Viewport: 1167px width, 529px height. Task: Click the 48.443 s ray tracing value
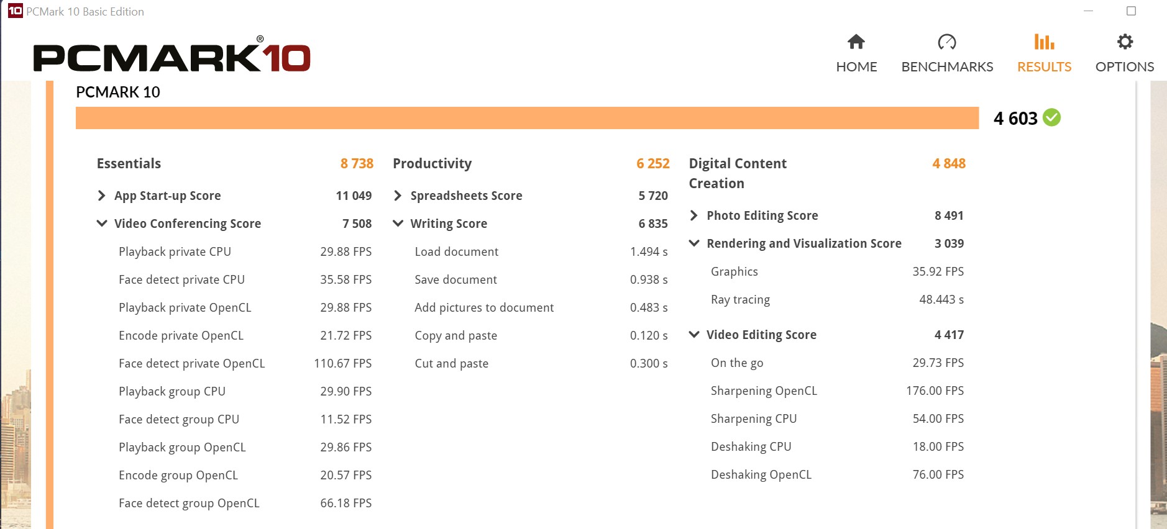[x=941, y=299]
